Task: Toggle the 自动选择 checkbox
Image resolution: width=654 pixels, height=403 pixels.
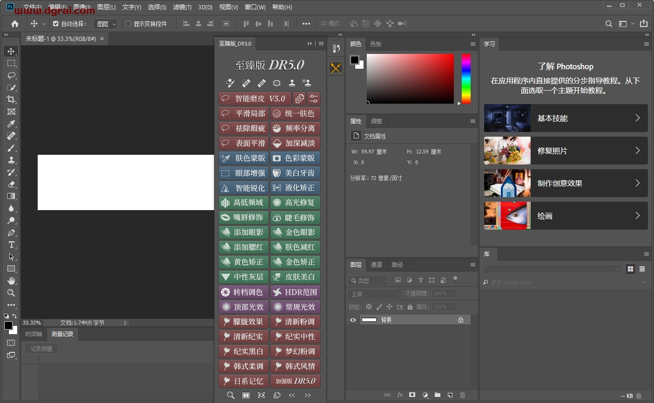Action: coord(55,23)
